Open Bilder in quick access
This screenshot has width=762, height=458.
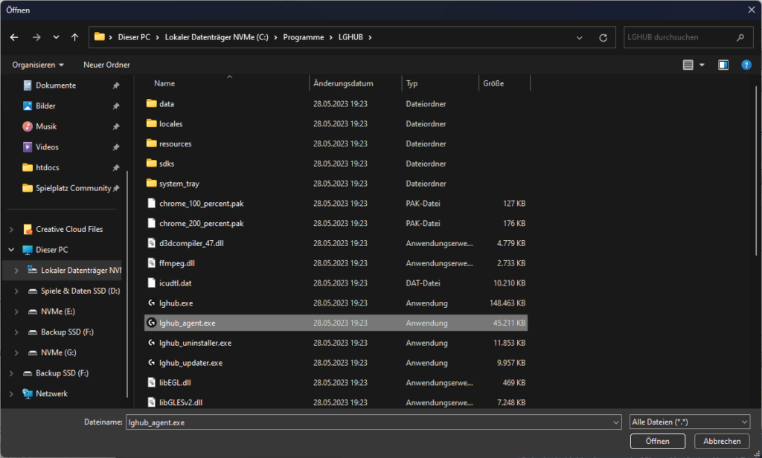click(45, 106)
